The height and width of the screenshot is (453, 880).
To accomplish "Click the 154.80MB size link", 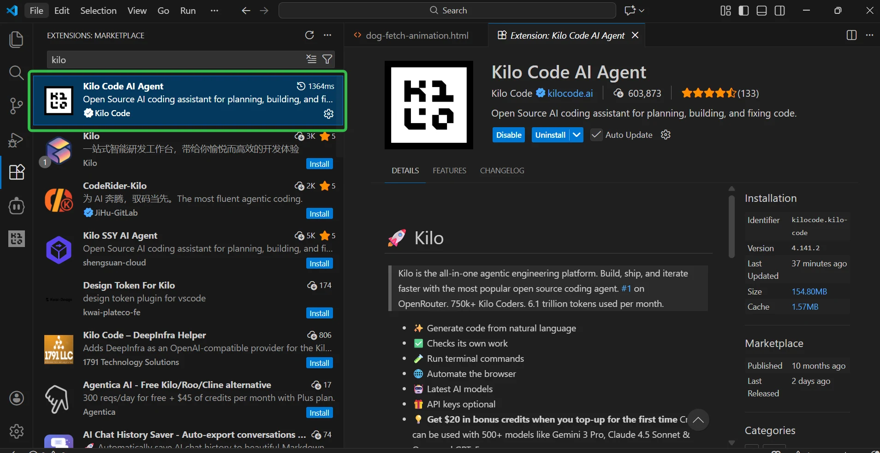I will pyautogui.click(x=809, y=292).
